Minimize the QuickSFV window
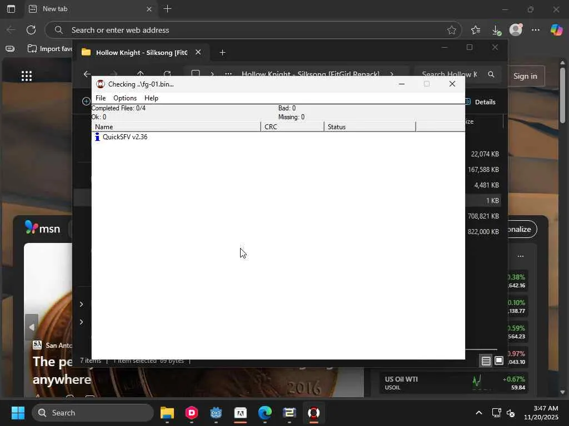This screenshot has height=426, width=569. pyautogui.click(x=401, y=84)
